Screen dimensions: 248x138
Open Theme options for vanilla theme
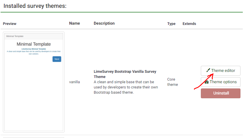(x=221, y=82)
